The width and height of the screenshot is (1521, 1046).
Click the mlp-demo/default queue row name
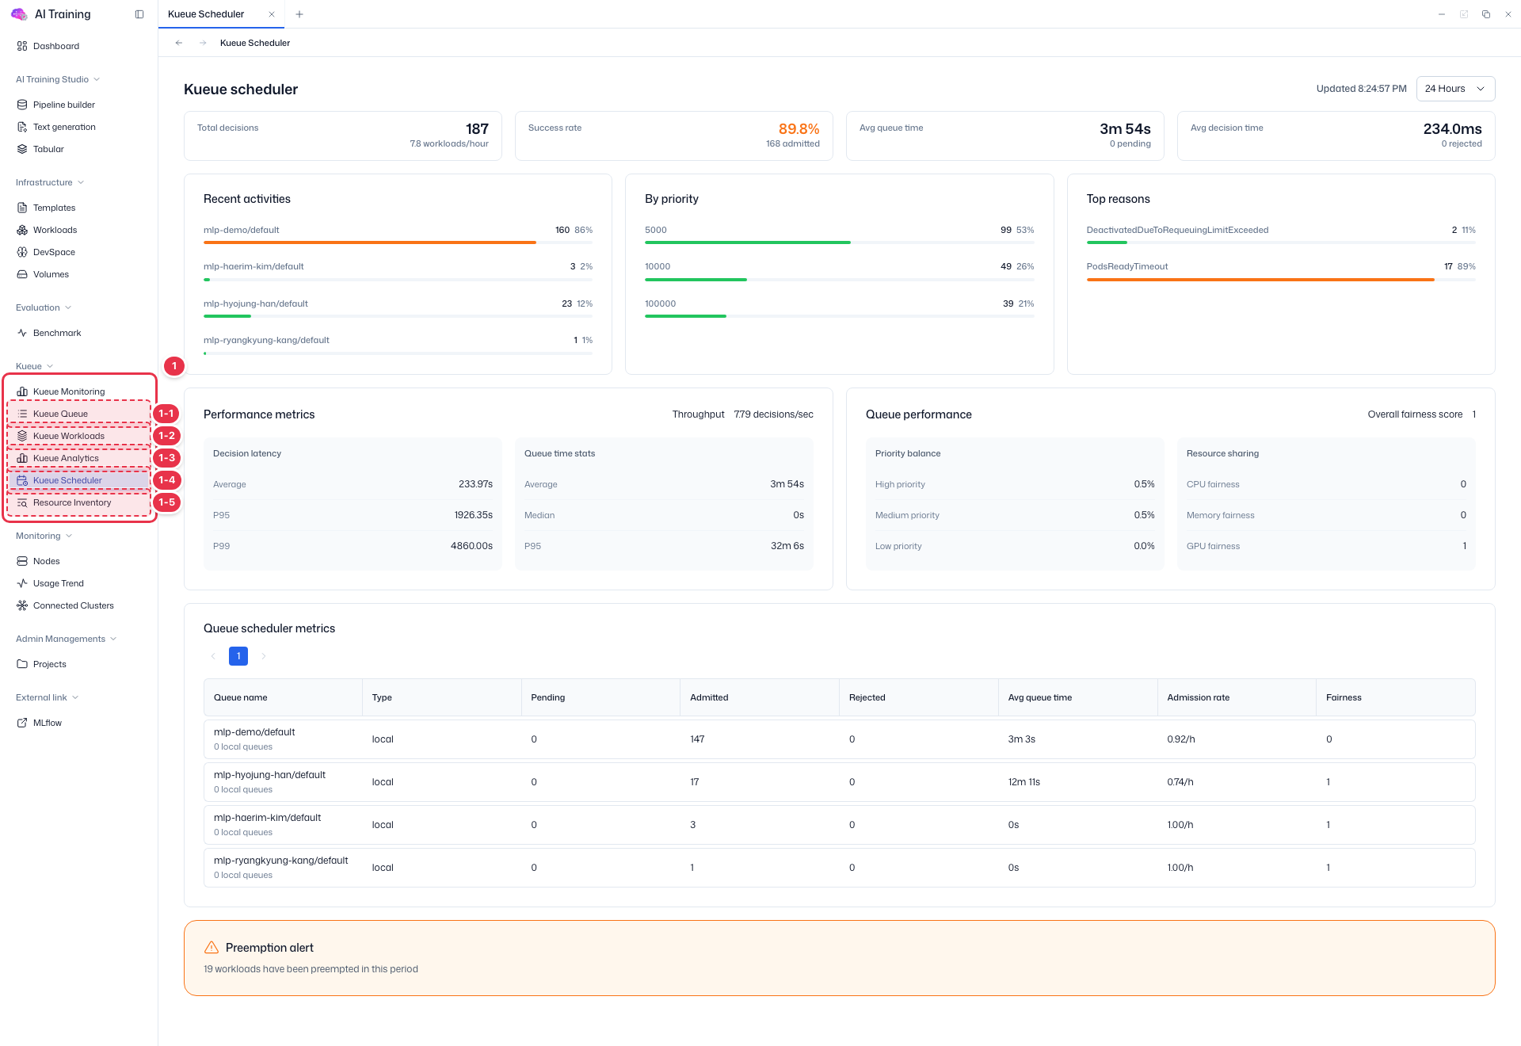[x=254, y=732]
